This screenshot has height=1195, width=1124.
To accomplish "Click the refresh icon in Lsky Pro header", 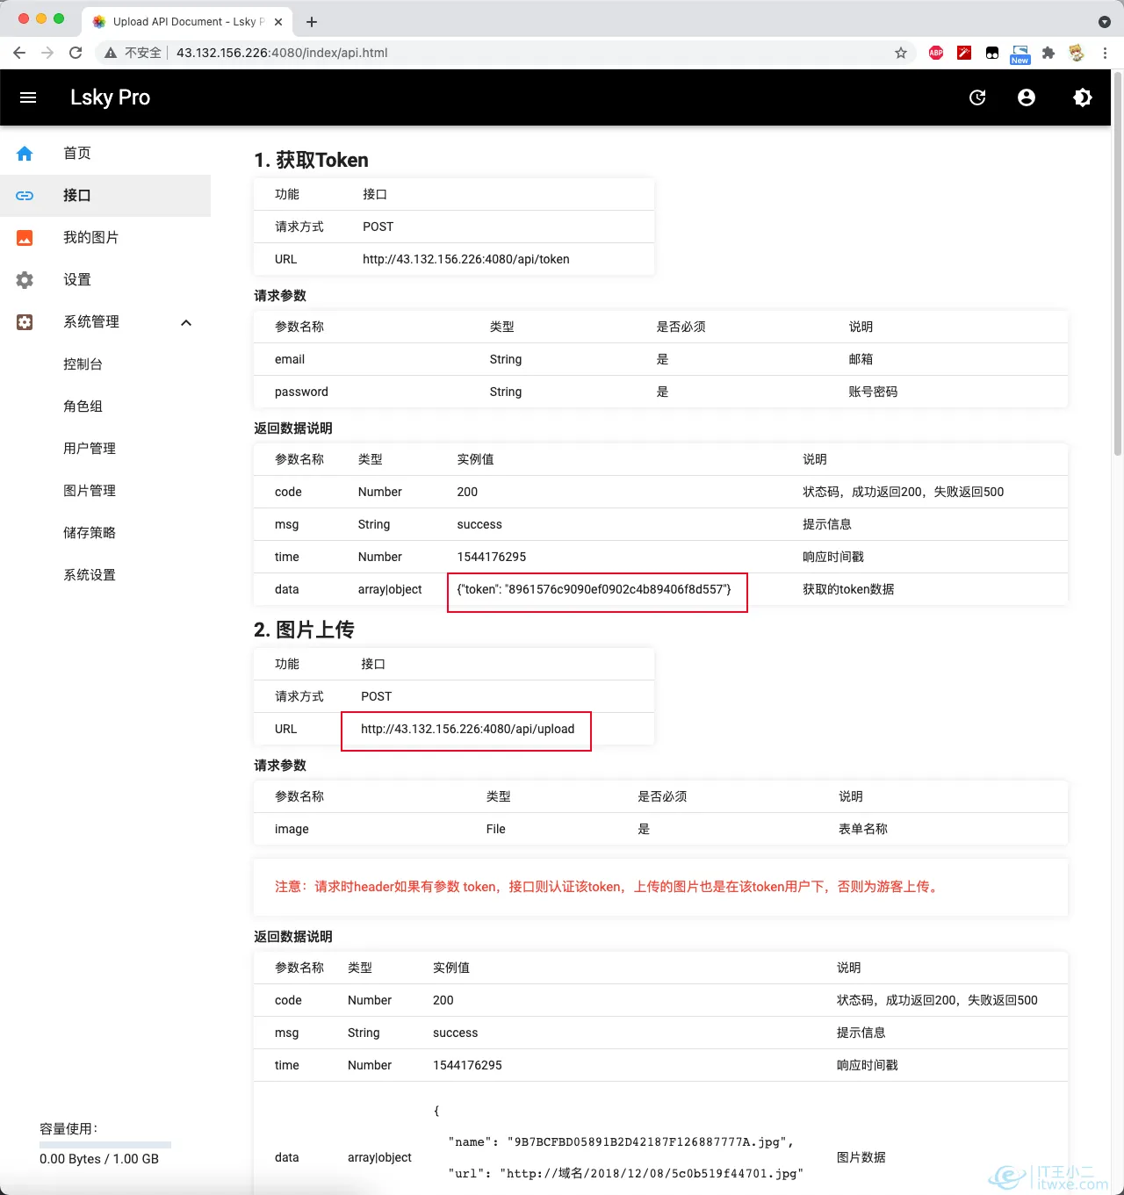I will coord(977,97).
